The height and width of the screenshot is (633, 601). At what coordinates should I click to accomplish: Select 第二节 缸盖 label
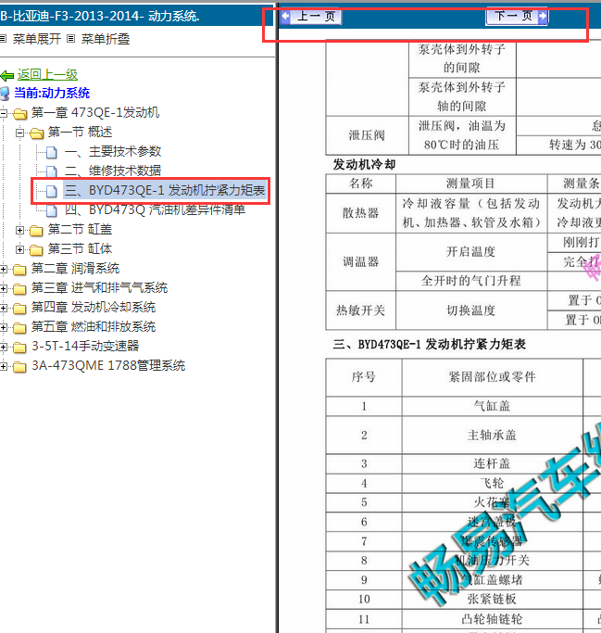click(80, 229)
